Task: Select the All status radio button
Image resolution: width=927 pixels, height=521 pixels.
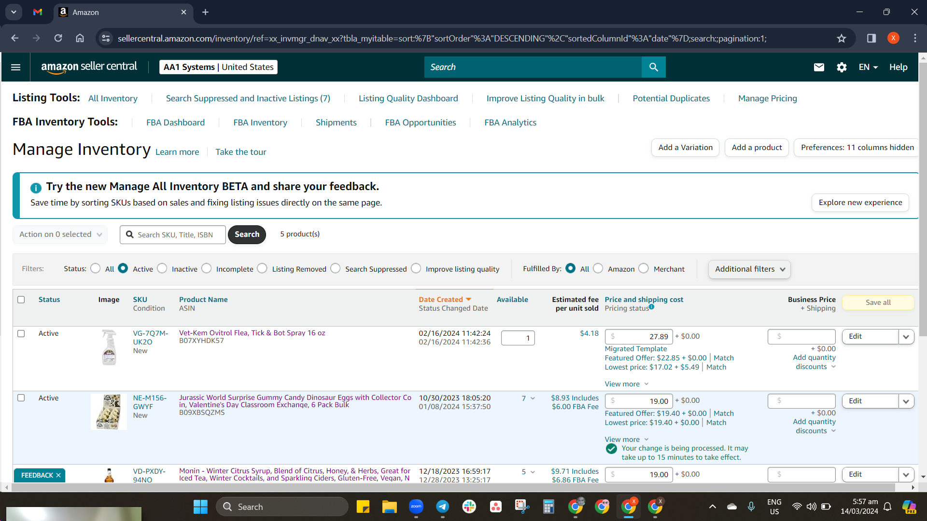Action: [x=96, y=268]
